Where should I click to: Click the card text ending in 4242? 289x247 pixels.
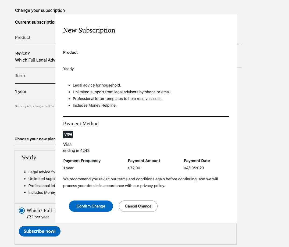[x=76, y=151]
